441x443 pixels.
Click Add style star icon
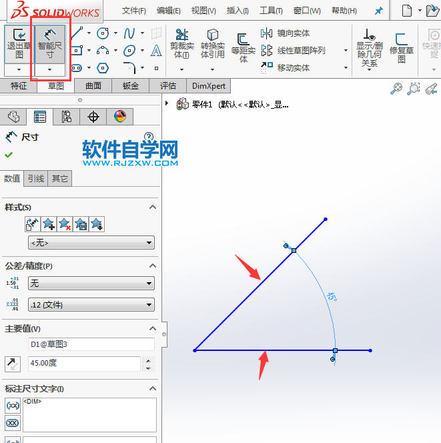click(x=49, y=224)
